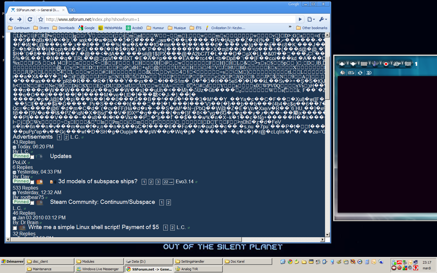437x273 pixels.
Task: Go back in Chrome
Action: pyautogui.click(x=11, y=19)
